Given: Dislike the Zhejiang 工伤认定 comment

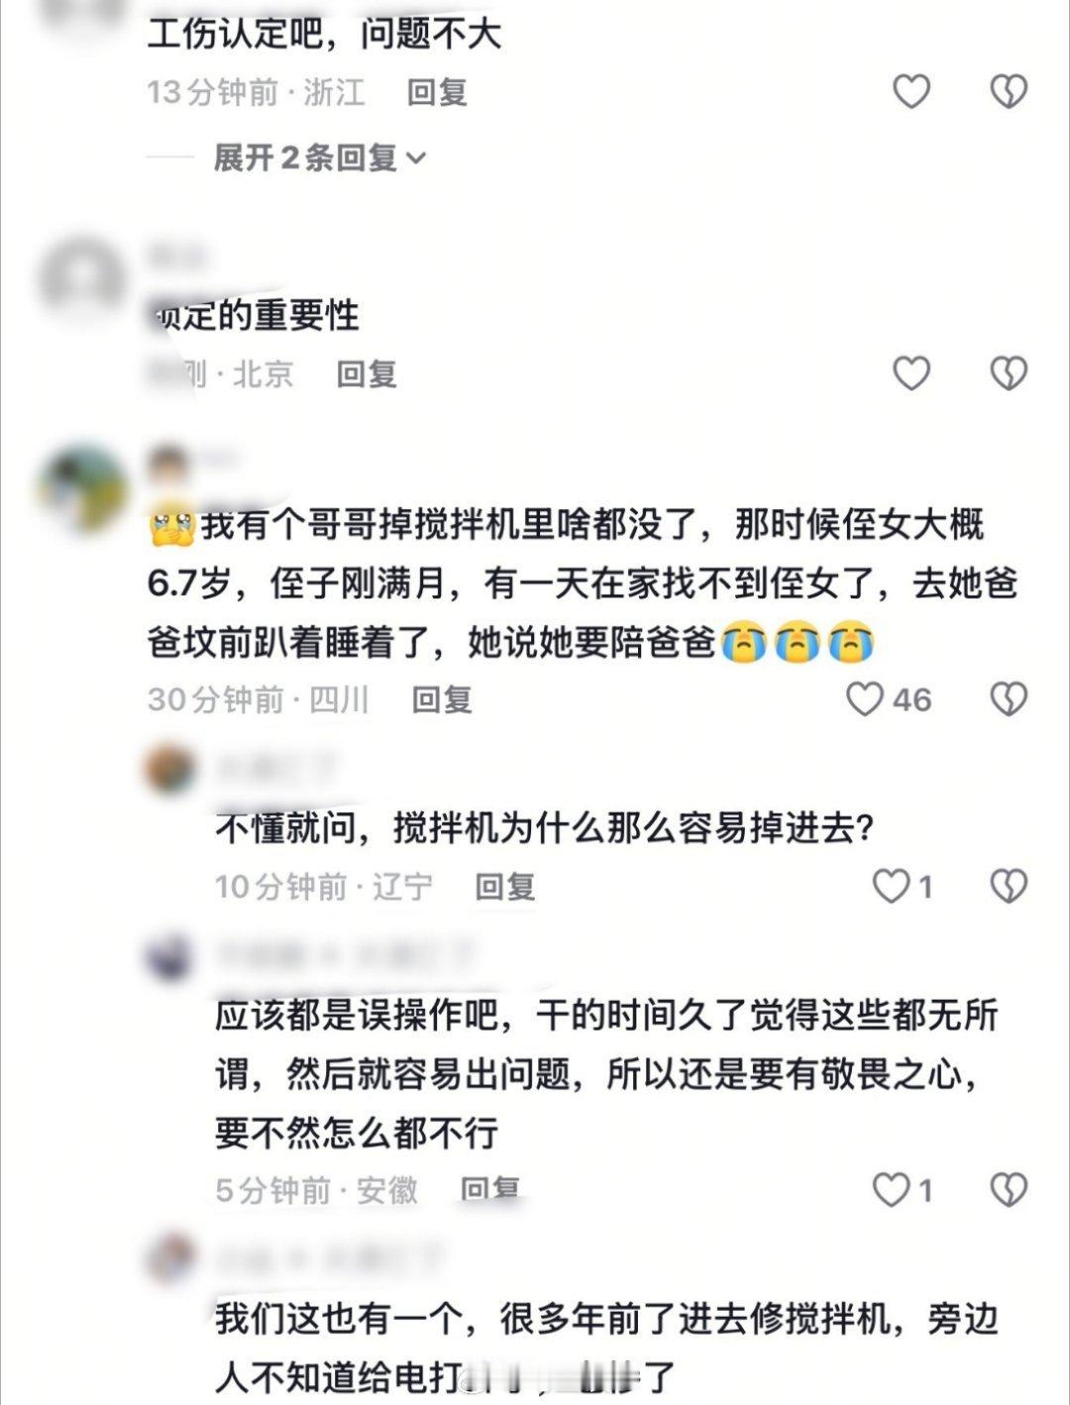Looking at the screenshot, I should (1009, 92).
